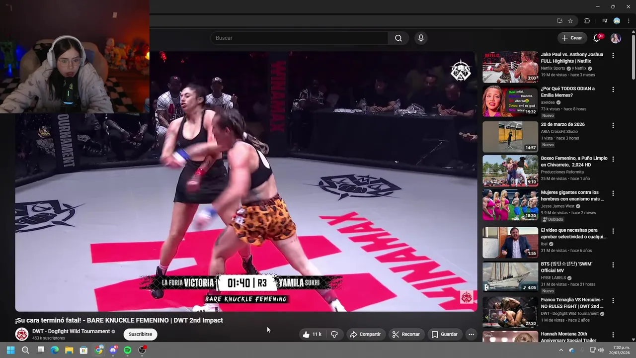Open Windows Start menu
Viewport: 636px width, 358px height.
tap(10, 350)
